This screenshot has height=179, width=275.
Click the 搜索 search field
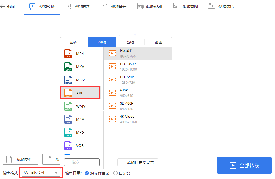(81, 162)
